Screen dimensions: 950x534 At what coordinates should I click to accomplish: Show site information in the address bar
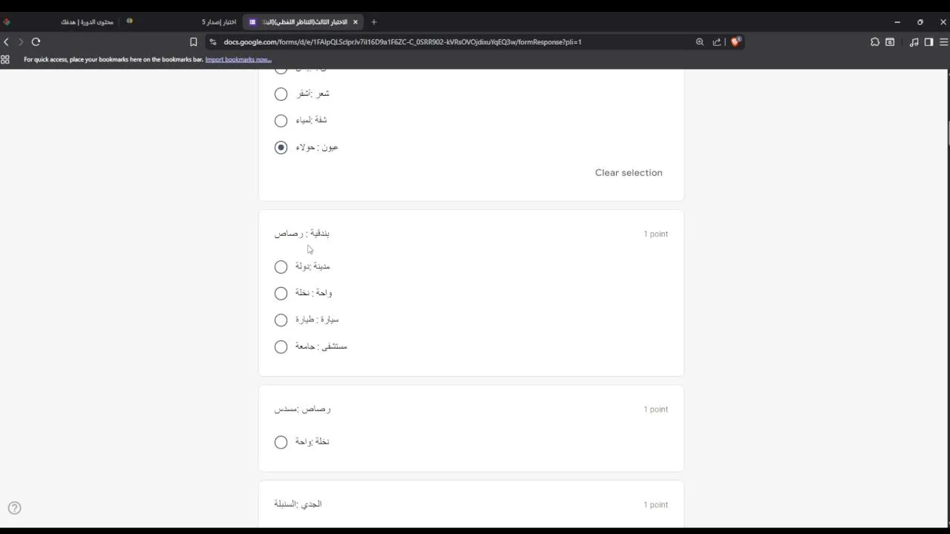pyautogui.click(x=213, y=42)
